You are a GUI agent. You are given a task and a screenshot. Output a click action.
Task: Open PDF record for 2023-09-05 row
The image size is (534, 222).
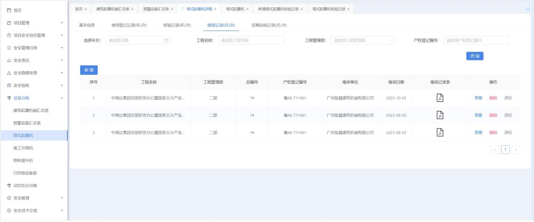440,115
